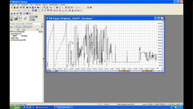Click the large open project folder button
The height and width of the screenshot is (109, 193).
pyautogui.click(x=16, y=18)
